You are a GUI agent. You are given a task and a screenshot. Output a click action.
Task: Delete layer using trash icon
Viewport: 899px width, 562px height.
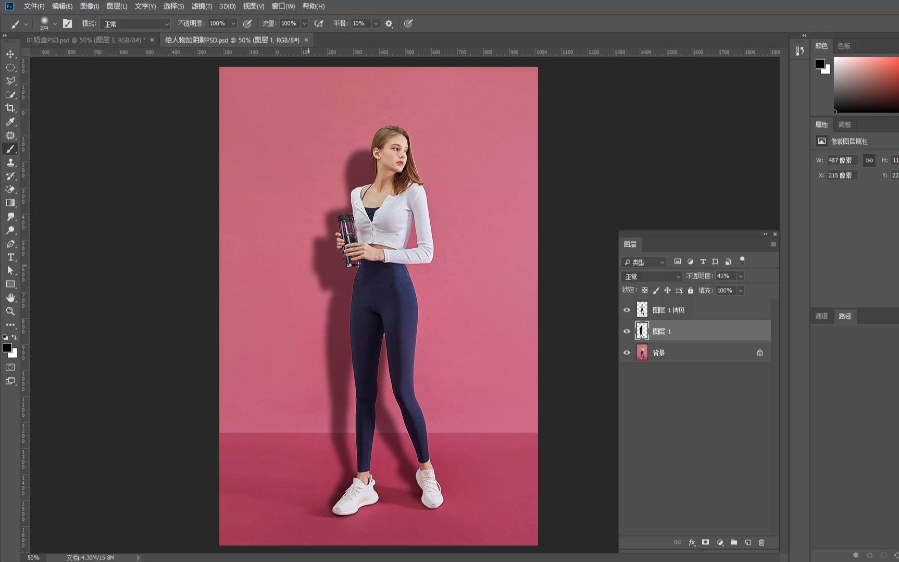click(761, 542)
